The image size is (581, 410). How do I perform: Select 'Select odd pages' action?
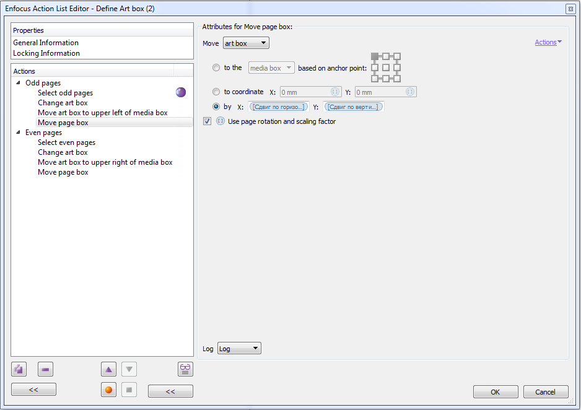pyautogui.click(x=65, y=93)
